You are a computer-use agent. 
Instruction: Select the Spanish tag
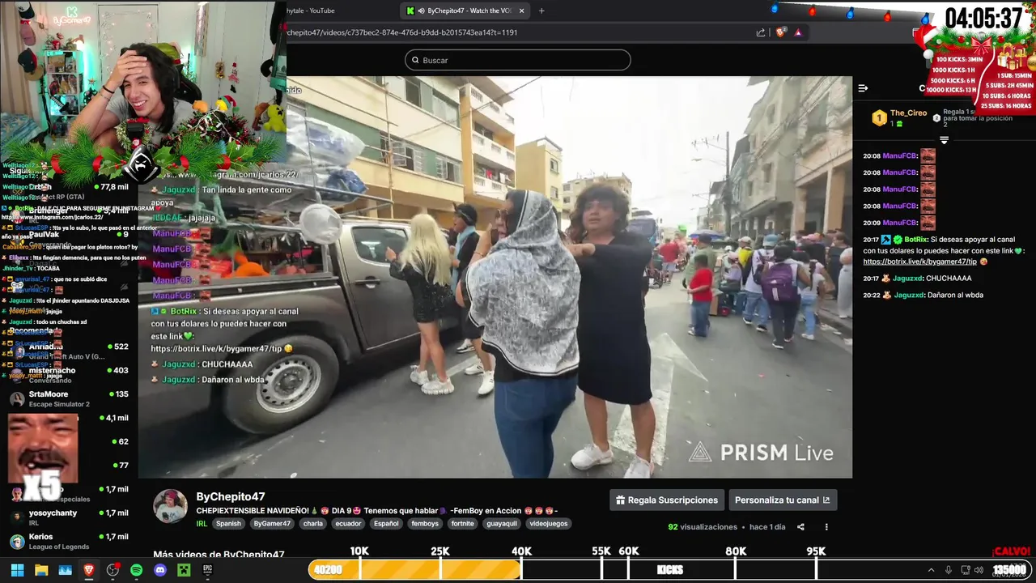[x=228, y=524]
